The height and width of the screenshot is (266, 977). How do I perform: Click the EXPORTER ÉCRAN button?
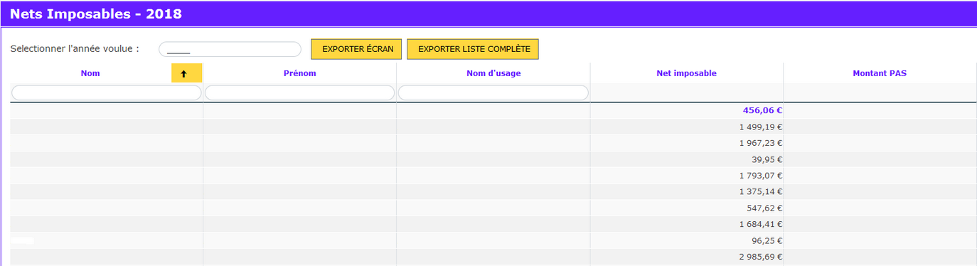357,49
